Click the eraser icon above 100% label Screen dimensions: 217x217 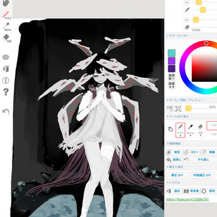187,27
